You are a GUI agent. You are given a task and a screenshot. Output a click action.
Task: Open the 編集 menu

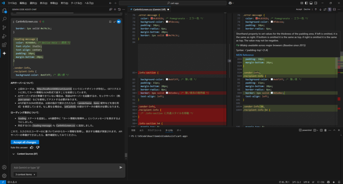(23, 3)
